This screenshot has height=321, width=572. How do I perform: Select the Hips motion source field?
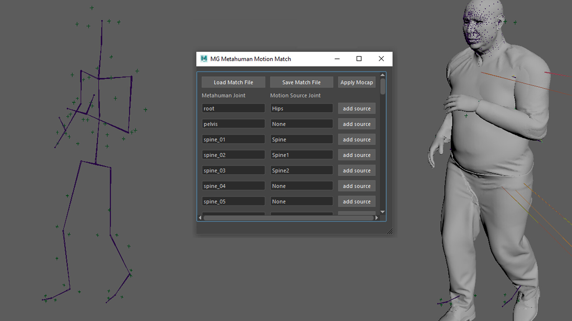coord(301,108)
